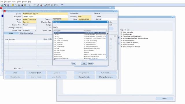Viewport: 185px width, 104px height.
Task: Select Open and Close Periods in Top Ten List
Action: 130,47
